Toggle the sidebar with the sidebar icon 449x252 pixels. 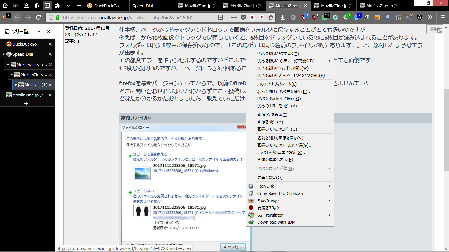coord(47,6)
